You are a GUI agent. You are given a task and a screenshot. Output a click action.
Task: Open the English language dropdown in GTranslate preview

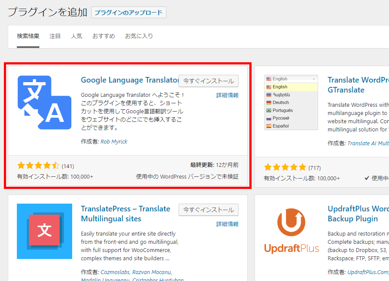coord(291,79)
